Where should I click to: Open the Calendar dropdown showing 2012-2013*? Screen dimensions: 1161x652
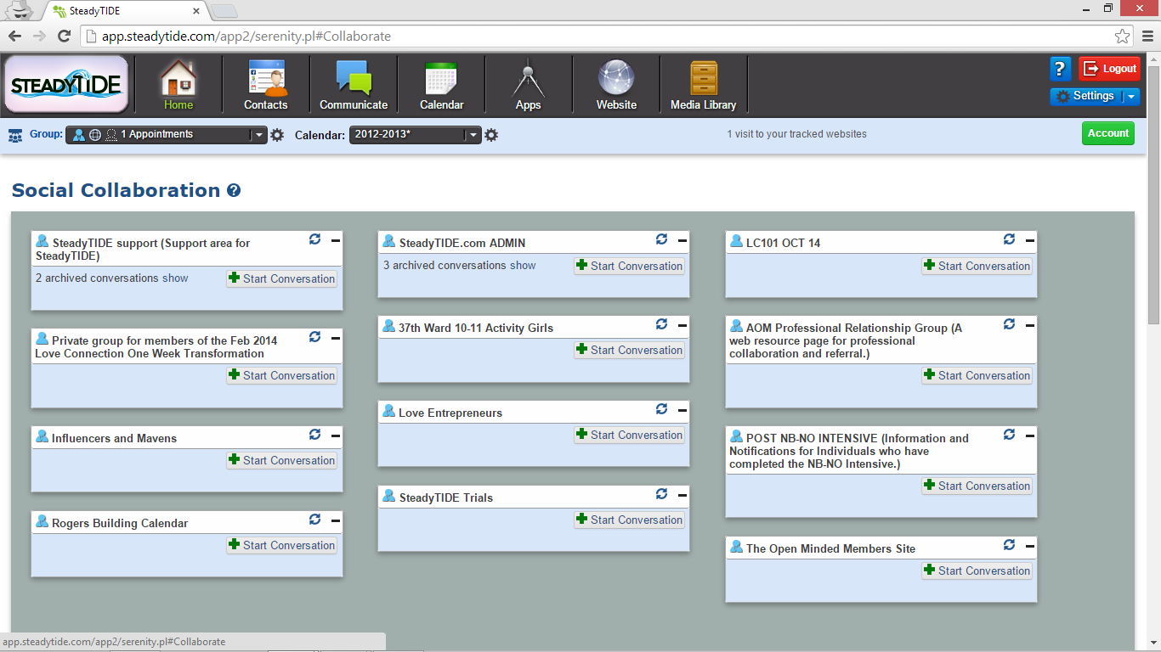coord(415,135)
